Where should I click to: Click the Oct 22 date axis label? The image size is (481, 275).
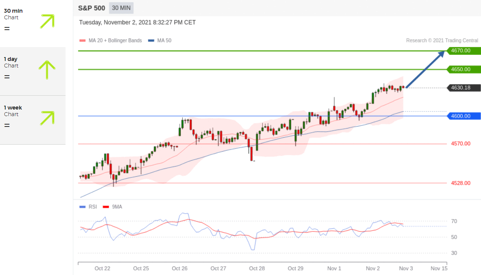coord(102,268)
